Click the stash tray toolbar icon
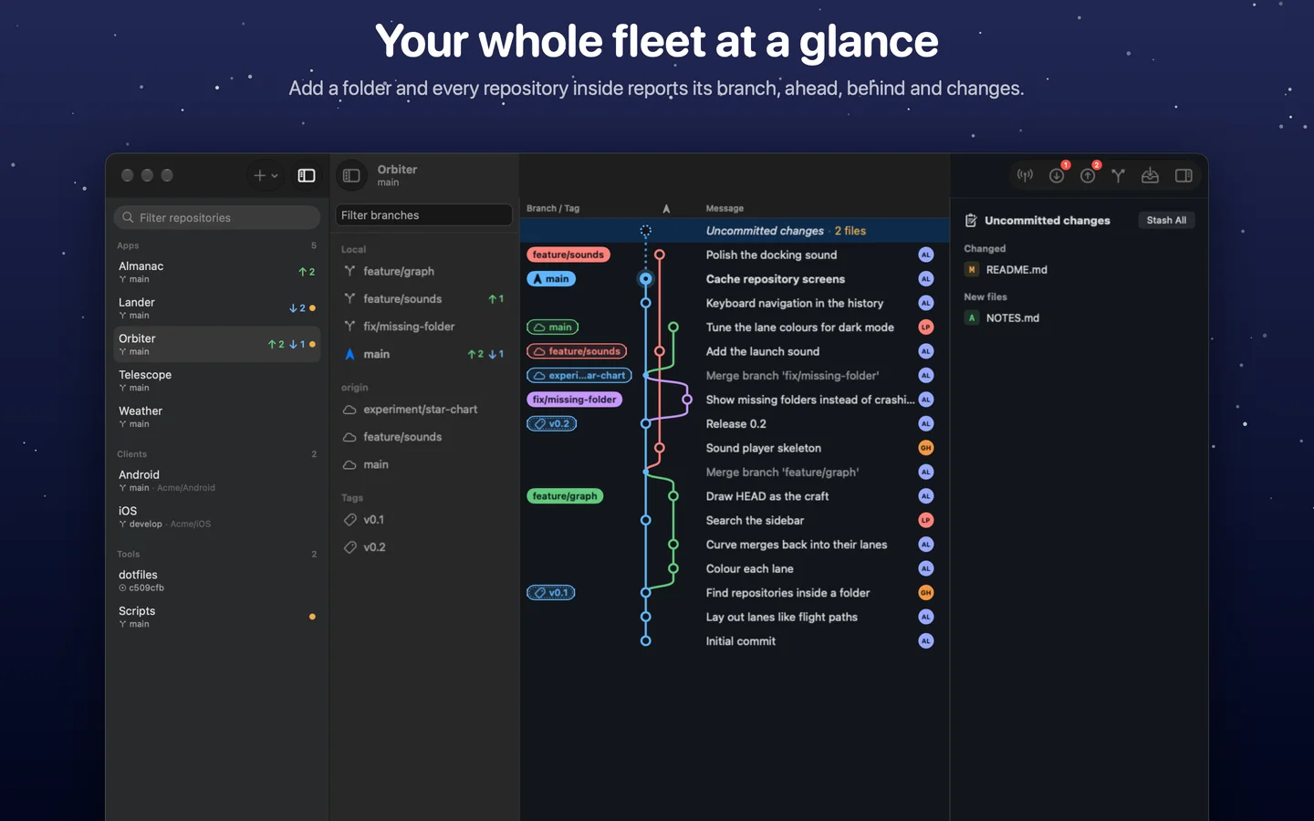This screenshot has width=1314, height=821. [x=1150, y=175]
